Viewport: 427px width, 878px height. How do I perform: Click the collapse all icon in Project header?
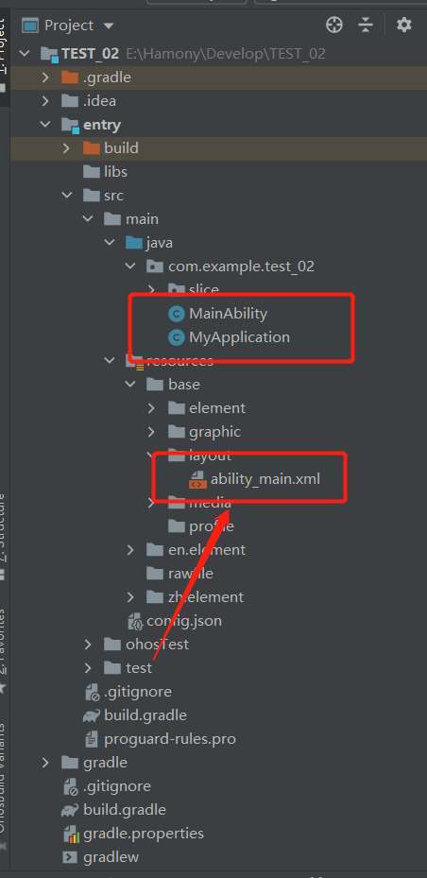point(366,25)
